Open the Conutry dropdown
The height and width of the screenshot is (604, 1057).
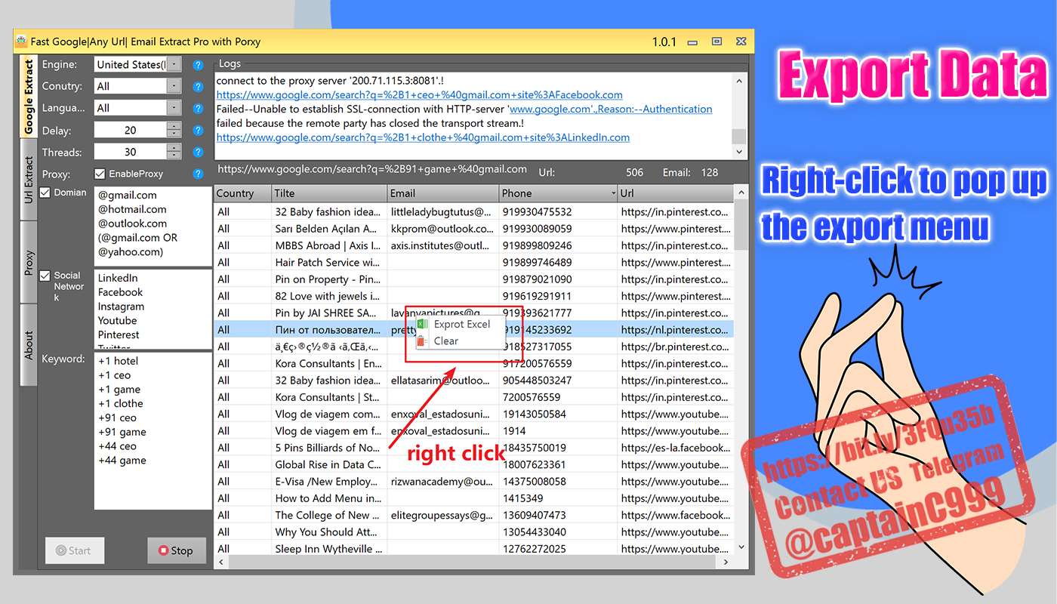[x=175, y=86]
